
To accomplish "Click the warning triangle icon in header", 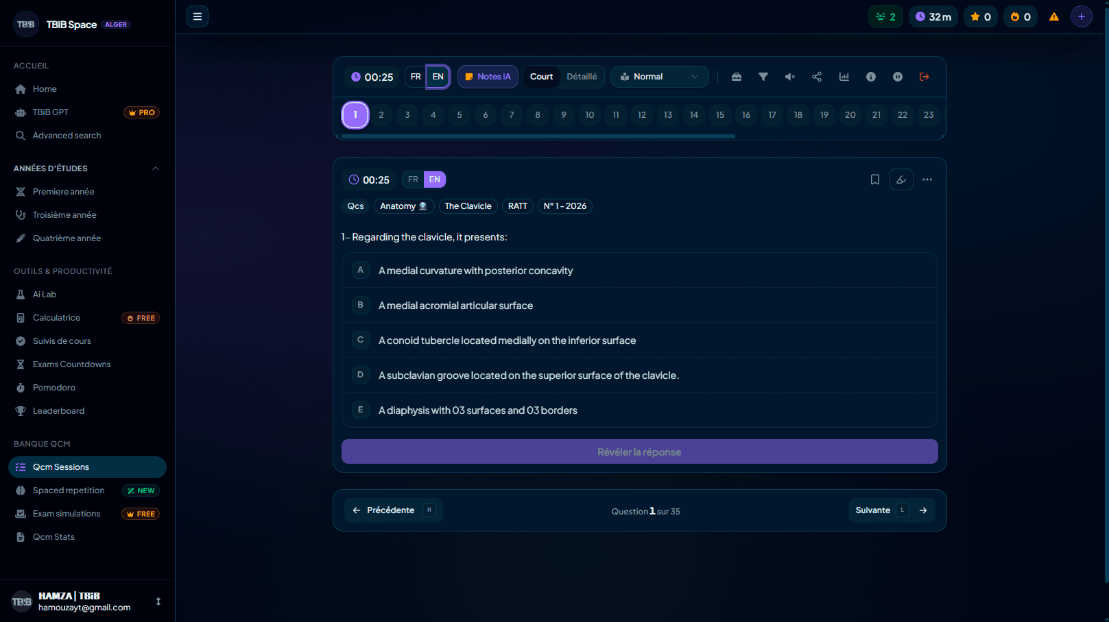I will pyautogui.click(x=1054, y=16).
